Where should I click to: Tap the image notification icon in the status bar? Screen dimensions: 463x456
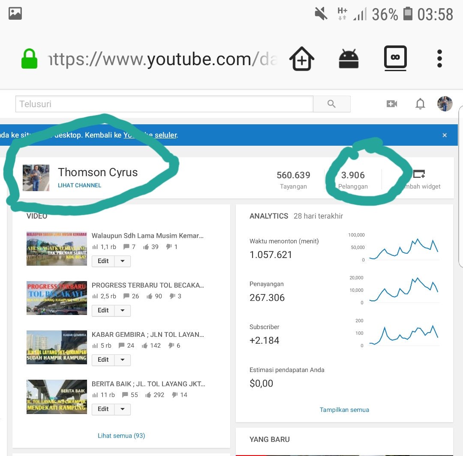[x=15, y=14]
